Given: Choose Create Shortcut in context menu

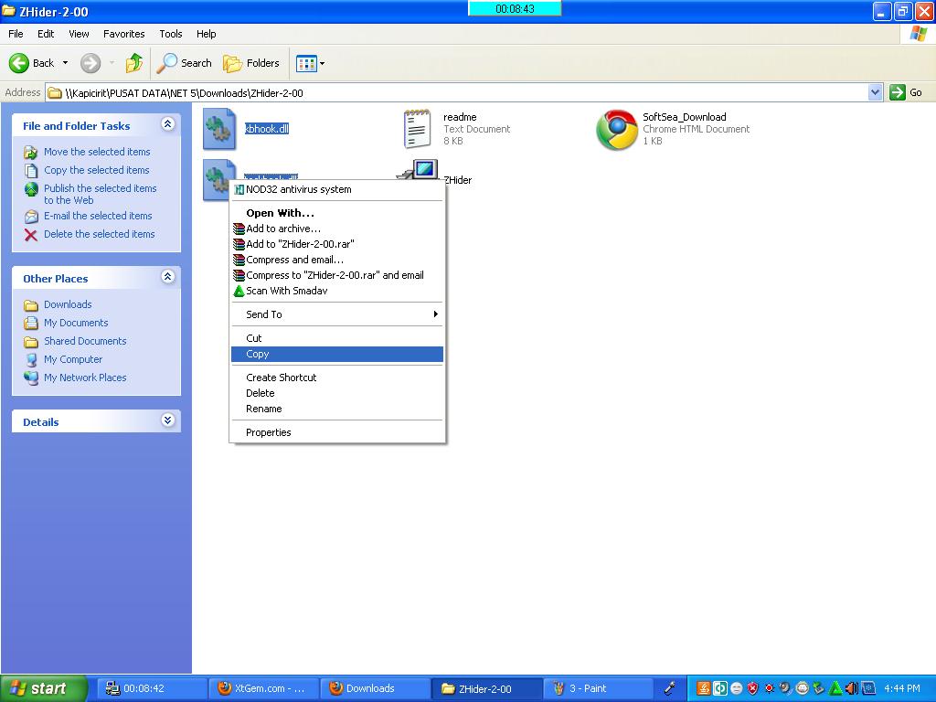Looking at the screenshot, I should coord(337,378).
